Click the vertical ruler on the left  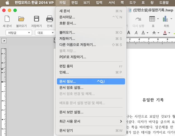click(x=4, y=92)
